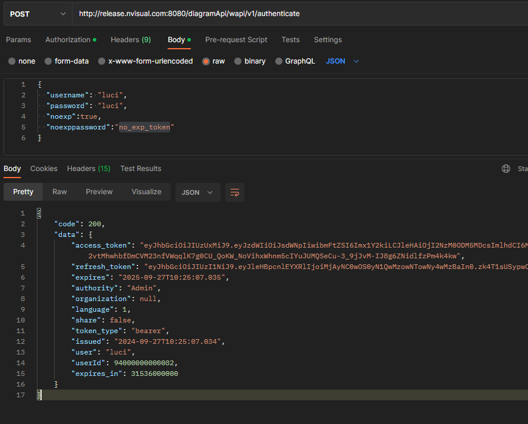Open the Authorization tab
The width and height of the screenshot is (528, 424).
click(68, 40)
